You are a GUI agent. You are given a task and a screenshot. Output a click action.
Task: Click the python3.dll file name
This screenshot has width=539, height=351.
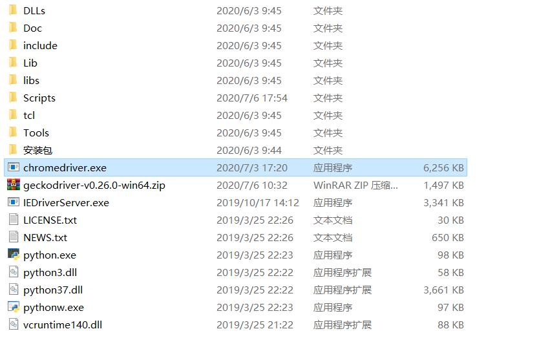click(50, 273)
